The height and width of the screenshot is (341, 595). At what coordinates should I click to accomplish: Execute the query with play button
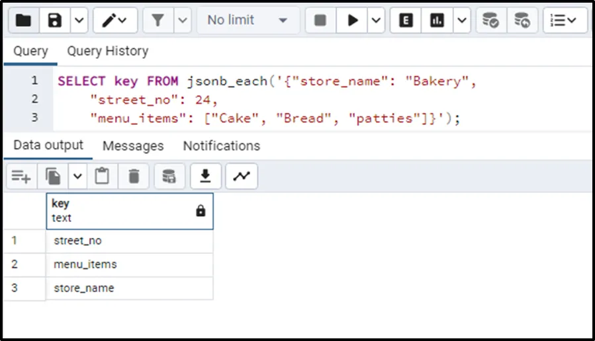click(353, 20)
